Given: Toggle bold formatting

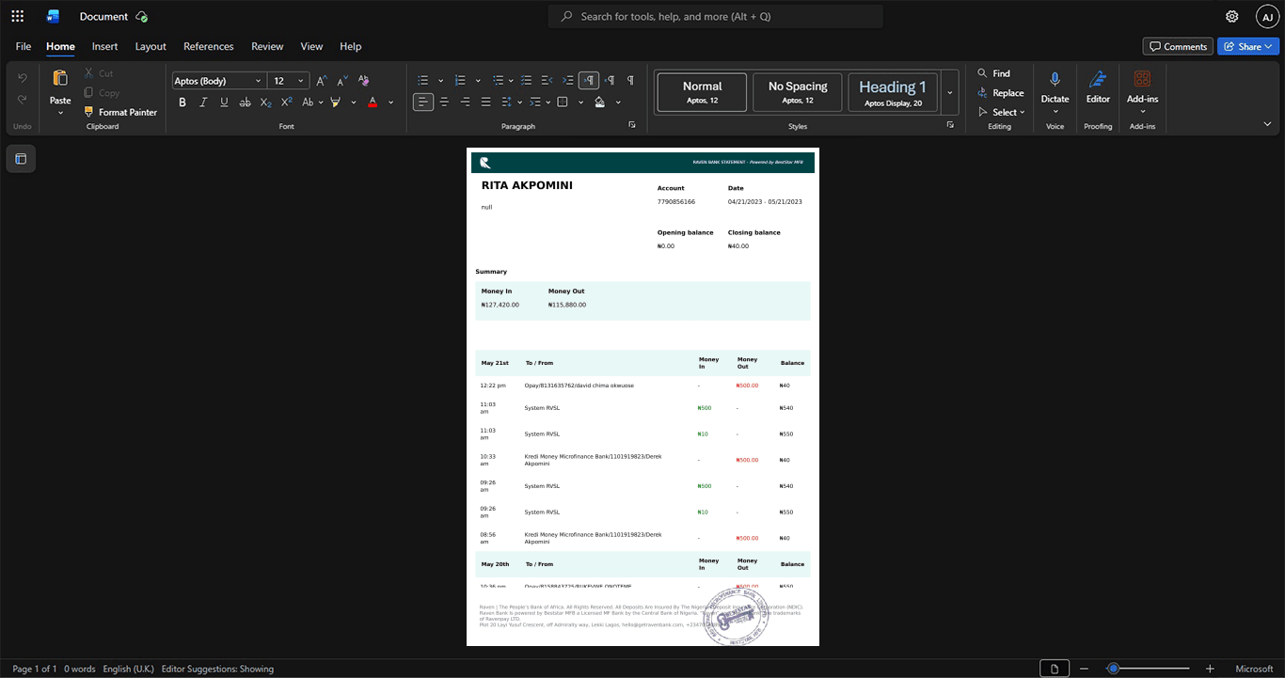Looking at the screenshot, I should [182, 102].
